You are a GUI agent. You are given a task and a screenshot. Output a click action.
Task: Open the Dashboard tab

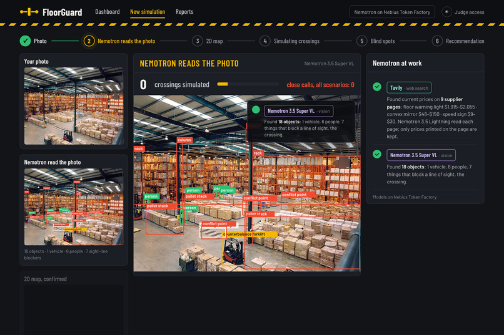click(108, 12)
